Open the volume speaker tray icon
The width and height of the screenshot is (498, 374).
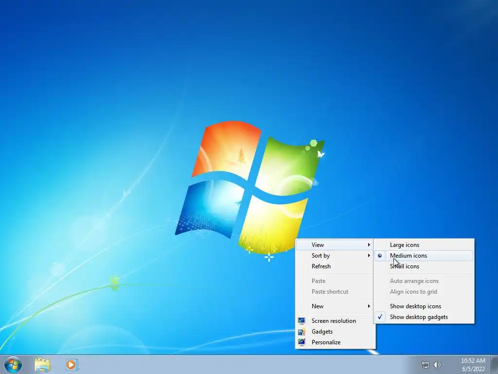[x=437, y=365]
